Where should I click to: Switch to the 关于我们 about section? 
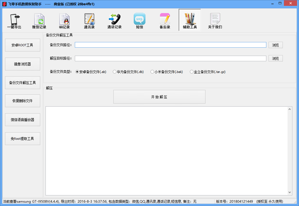215,20
